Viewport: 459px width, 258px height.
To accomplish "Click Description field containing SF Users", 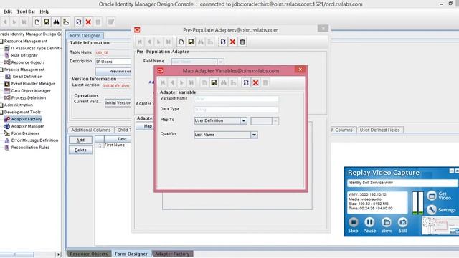I will click(113, 62).
